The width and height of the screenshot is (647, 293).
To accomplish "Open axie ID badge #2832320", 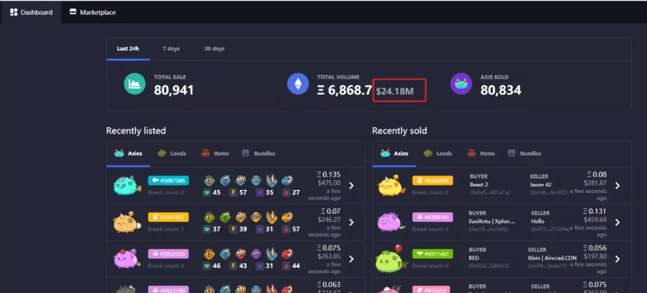I will [168, 254].
